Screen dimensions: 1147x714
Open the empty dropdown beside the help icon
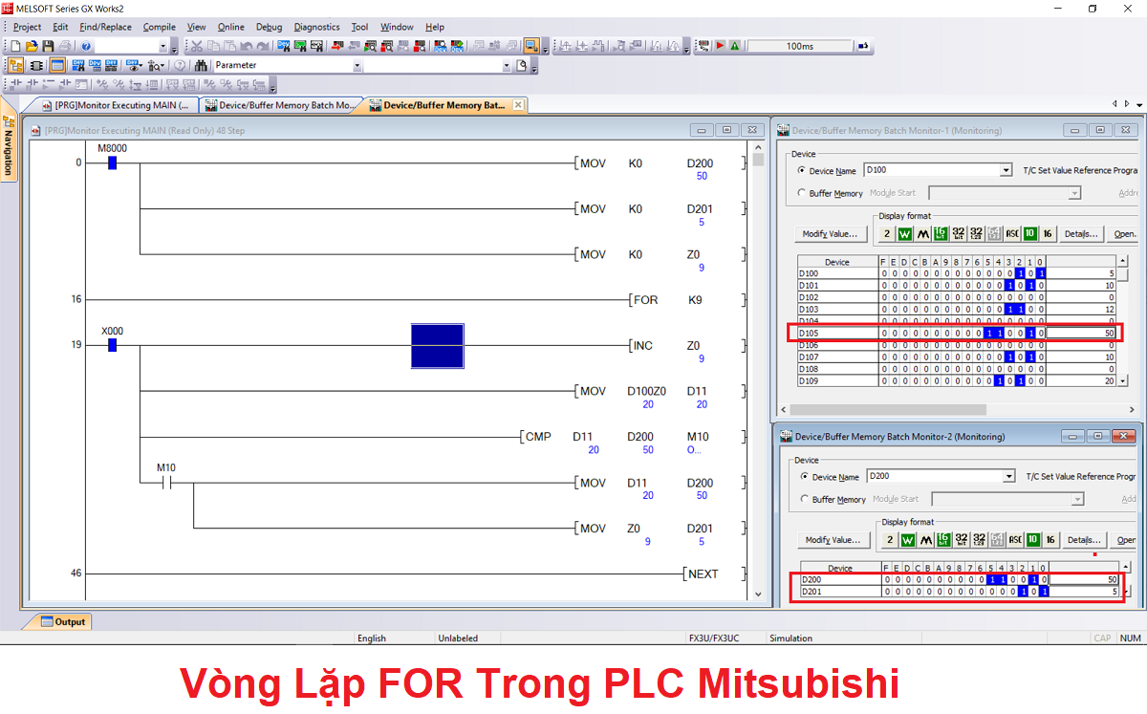(162, 46)
